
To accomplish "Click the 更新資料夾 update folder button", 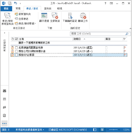I will point(23,14).
